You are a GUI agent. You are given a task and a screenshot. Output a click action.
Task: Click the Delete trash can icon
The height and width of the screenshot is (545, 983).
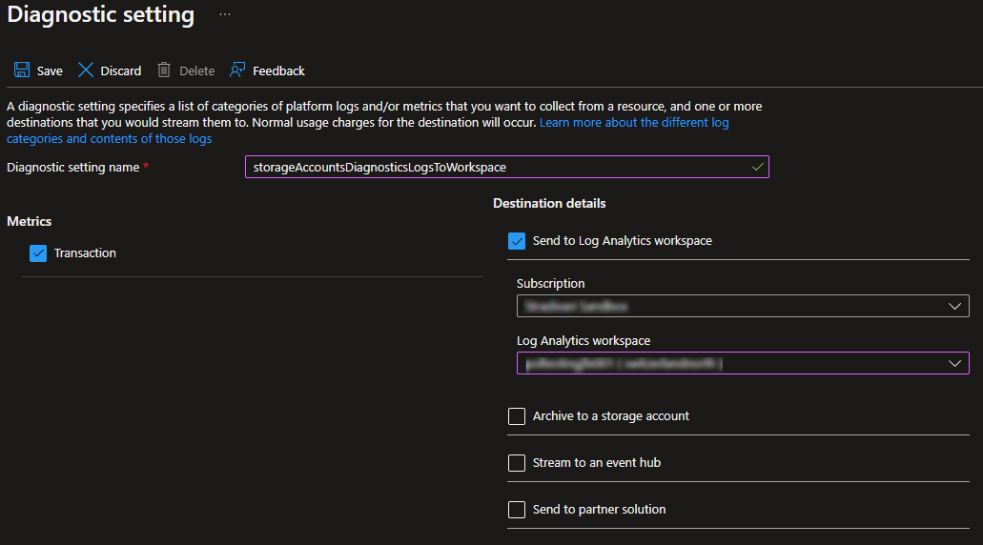164,71
